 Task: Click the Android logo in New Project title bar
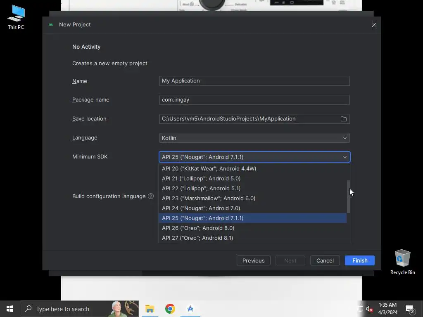pyautogui.click(x=51, y=24)
